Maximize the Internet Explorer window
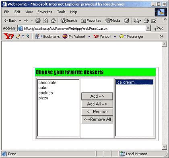The image size is (169, 158). (159, 4)
